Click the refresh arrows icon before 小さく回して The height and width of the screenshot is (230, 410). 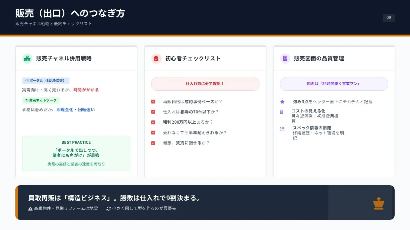tap(109, 209)
